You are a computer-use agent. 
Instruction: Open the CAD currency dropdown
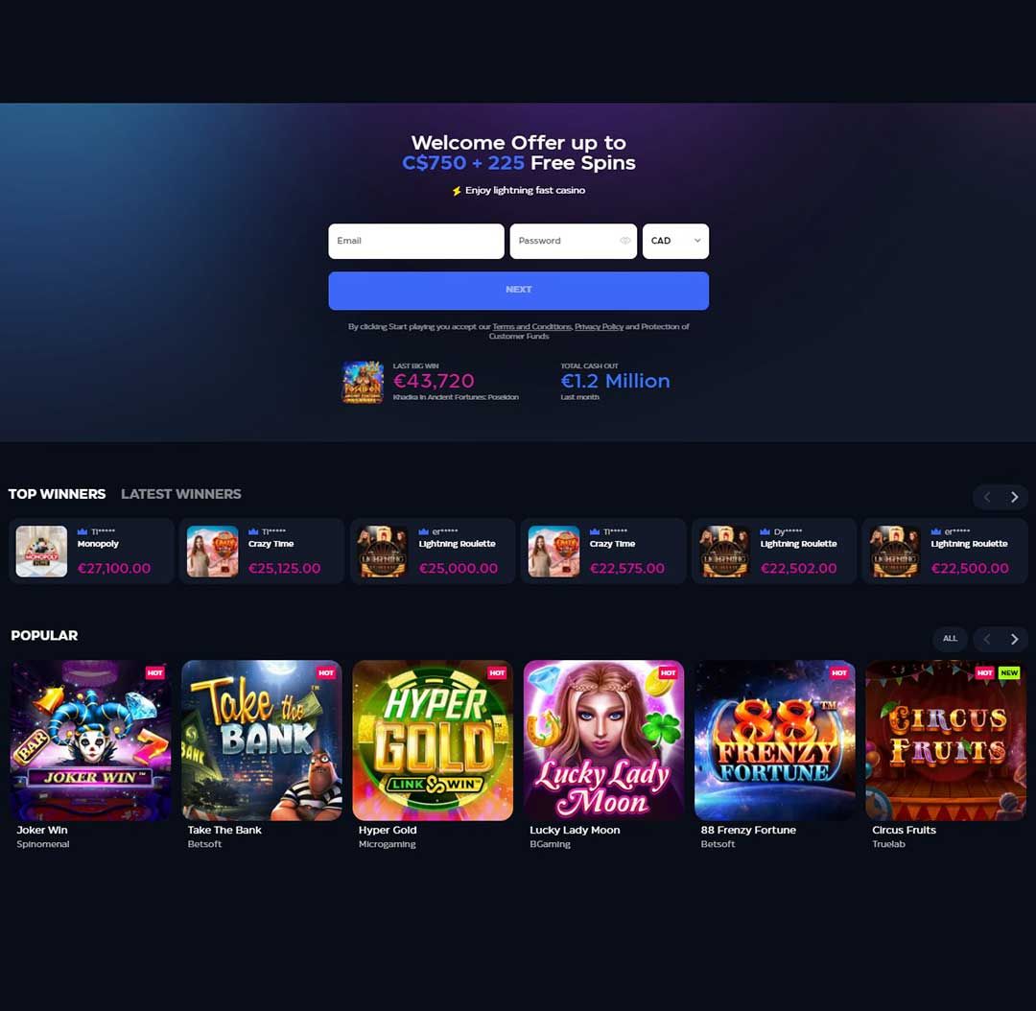tap(675, 241)
